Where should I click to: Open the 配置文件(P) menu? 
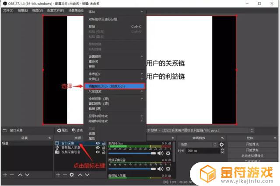point(56,10)
